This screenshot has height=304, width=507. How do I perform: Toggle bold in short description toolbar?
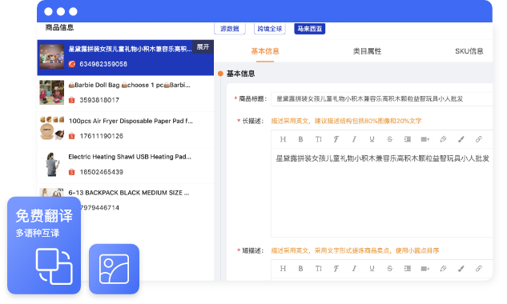(300, 269)
